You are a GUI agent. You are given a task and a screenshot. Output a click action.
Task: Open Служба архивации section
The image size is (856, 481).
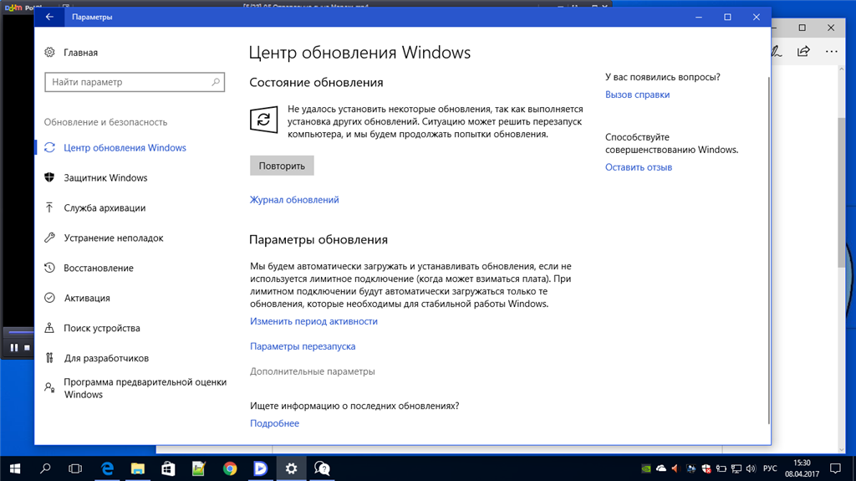[104, 207]
